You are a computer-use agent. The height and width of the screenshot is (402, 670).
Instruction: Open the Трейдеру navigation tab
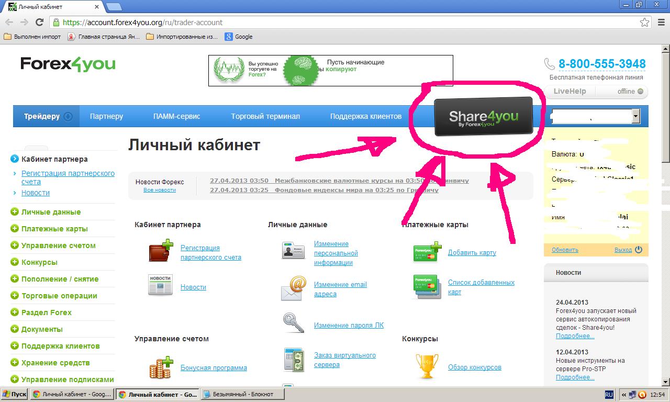pos(47,116)
